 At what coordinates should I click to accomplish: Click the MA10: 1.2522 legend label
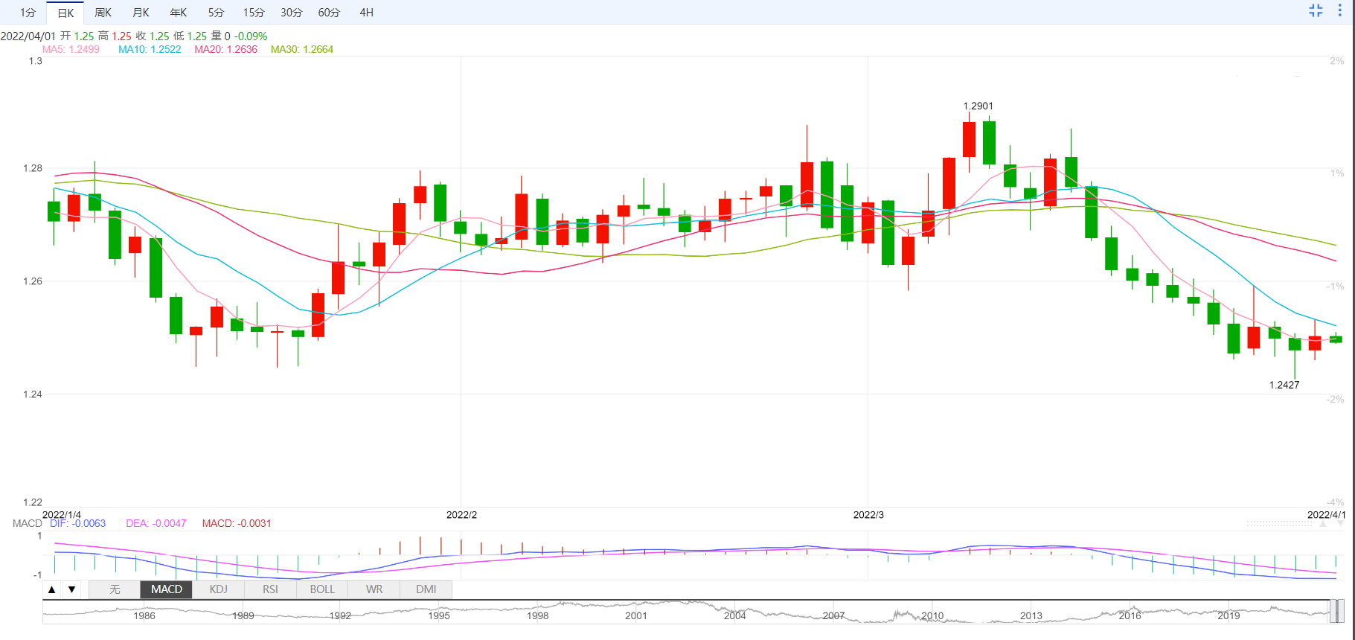pos(150,49)
